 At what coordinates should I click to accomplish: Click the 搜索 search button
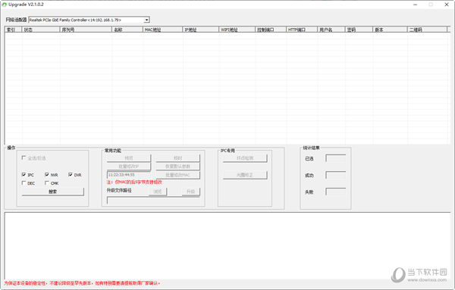click(53, 192)
